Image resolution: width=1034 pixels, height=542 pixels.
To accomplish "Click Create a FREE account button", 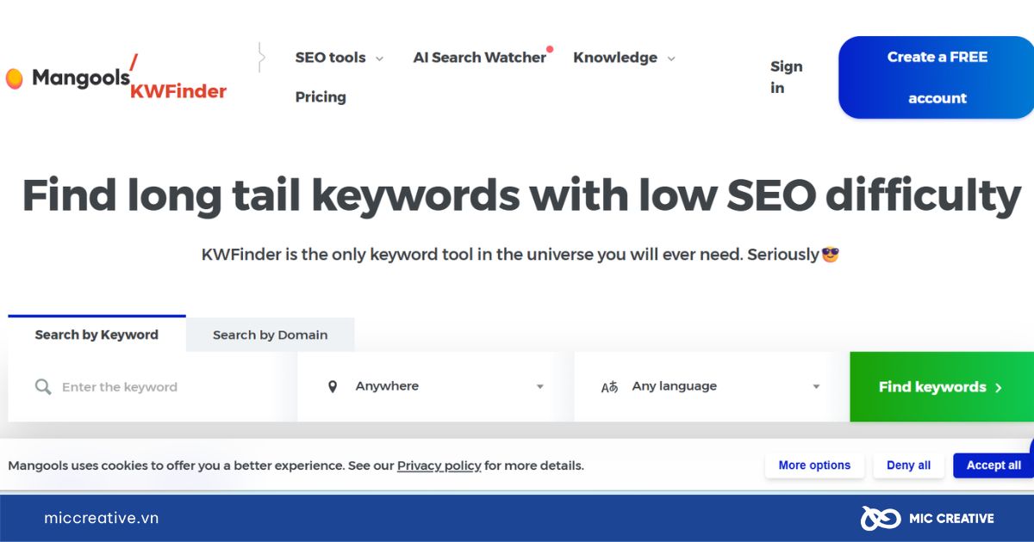I will [x=937, y=77].
